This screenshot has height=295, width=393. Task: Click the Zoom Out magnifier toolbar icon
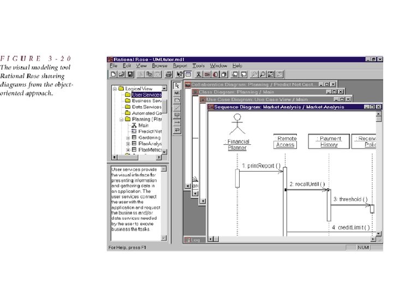click(262, 74)
